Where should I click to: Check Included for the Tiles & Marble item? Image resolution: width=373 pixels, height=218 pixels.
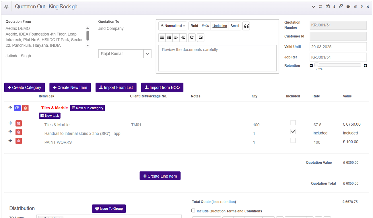(293, 122)
